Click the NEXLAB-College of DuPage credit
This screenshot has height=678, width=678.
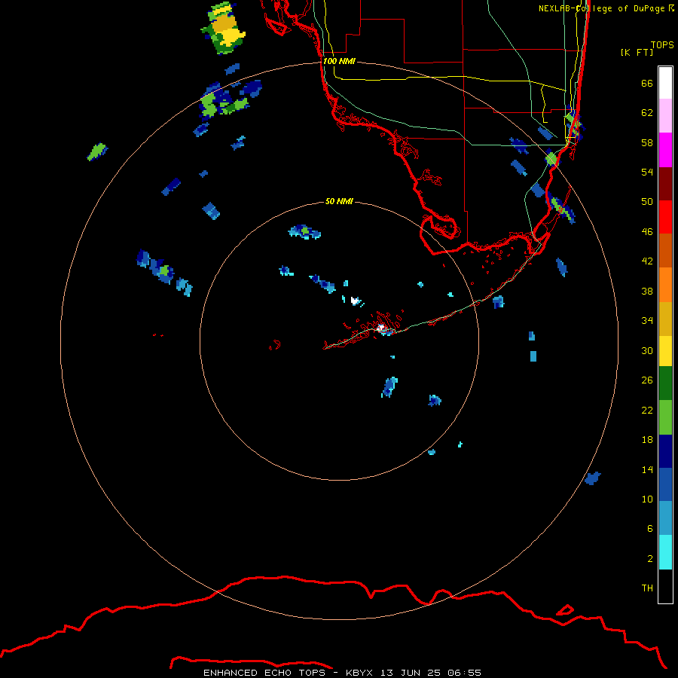tap(606, 8)
